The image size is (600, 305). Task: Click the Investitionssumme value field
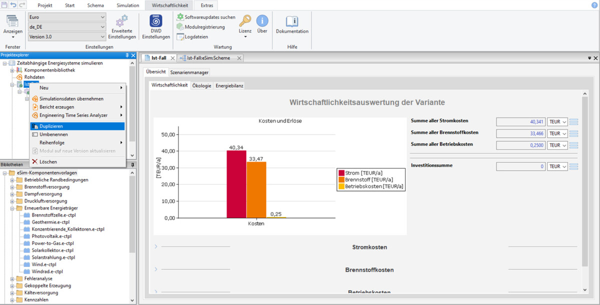pos(520,166)
